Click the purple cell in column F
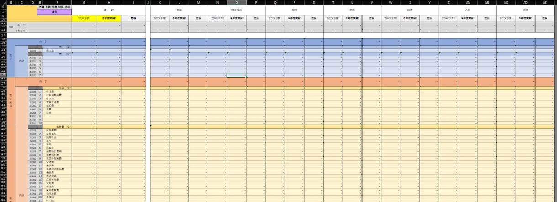This screenshot has height=202, width=557. pos(54,12)
